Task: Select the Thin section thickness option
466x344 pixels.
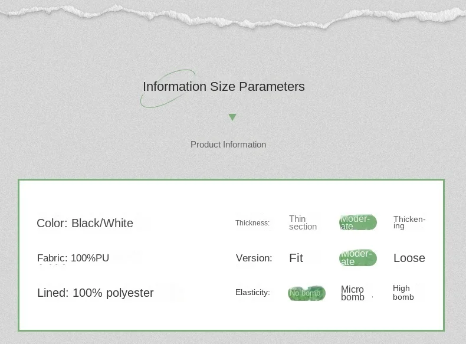Action: 303,223
